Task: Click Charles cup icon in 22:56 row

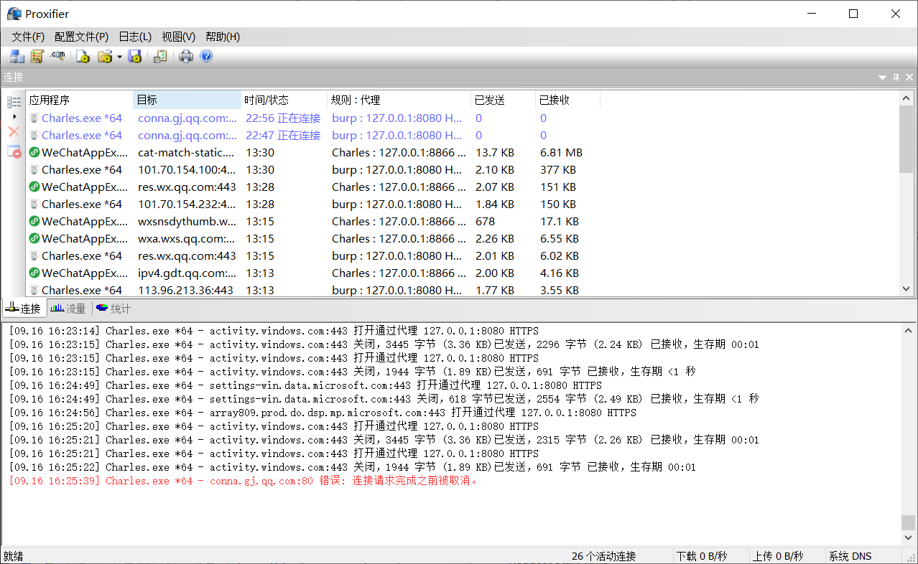Action: 34,118
